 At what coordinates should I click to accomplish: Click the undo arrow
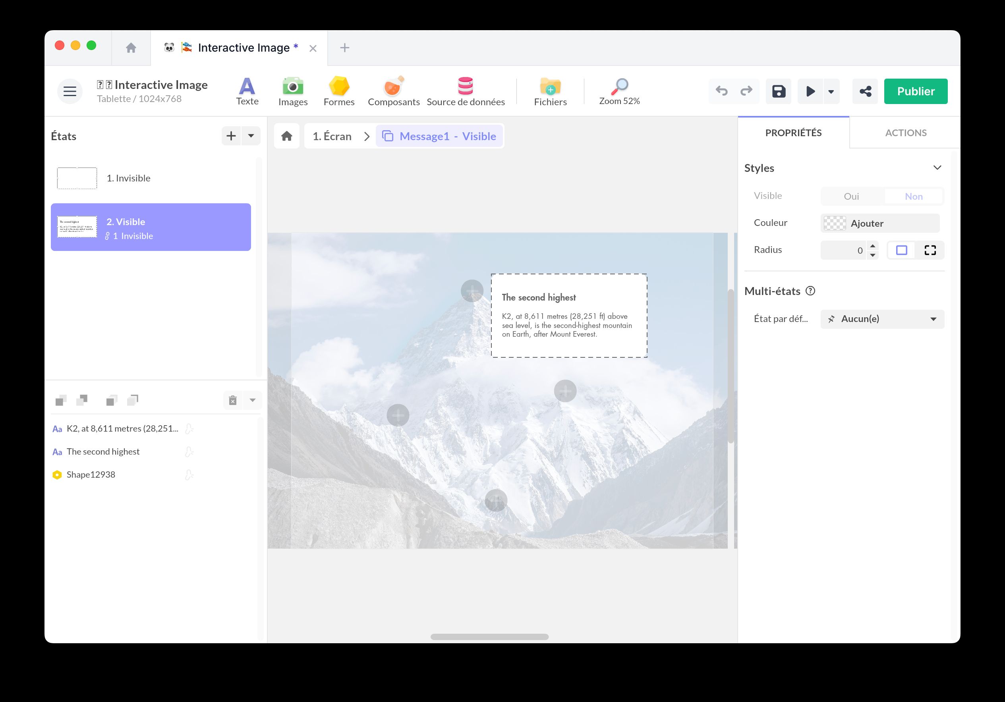pos(721,91)
